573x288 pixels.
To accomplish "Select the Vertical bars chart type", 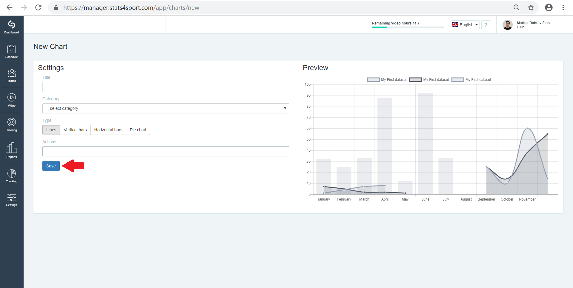I will point(75,130).
